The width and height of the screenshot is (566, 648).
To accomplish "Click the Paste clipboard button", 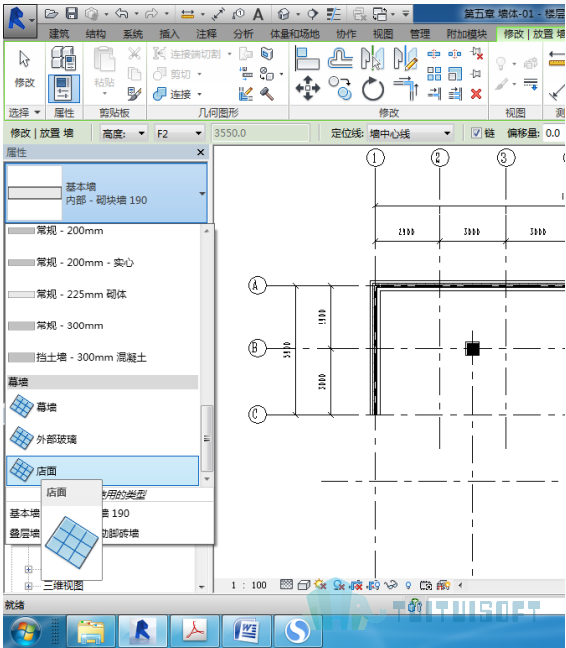I will click(104, 70).
